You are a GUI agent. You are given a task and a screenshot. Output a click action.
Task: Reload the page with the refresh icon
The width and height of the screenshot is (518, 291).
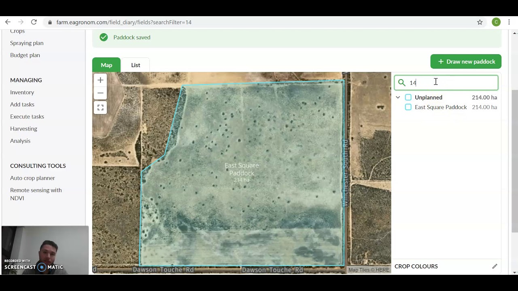[x=34, y=22]
